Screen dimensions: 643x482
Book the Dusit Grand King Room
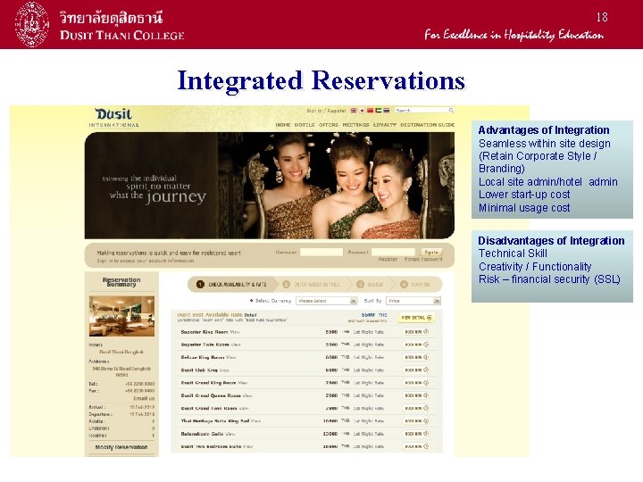click(x=416, y=383)
